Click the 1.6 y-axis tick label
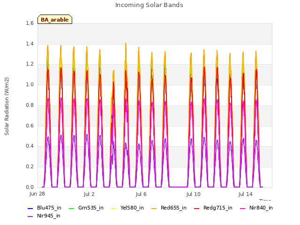300x225 pixels. [30, 23]
